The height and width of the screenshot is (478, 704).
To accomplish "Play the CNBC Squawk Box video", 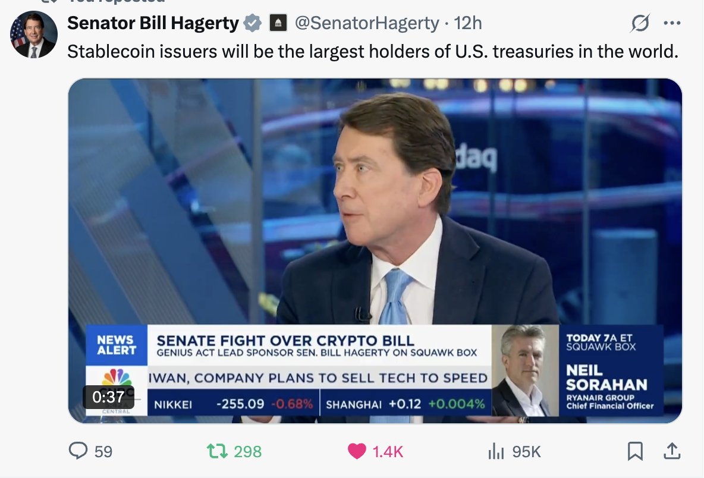I will [375, 251].
